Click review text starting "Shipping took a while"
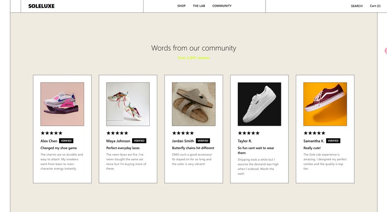387x212 pixels. (x=258, y=166)
